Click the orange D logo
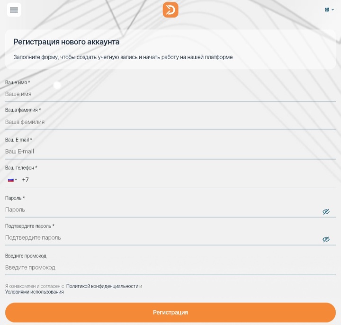Viewport: 341px width, 325px height. [170, 10]
